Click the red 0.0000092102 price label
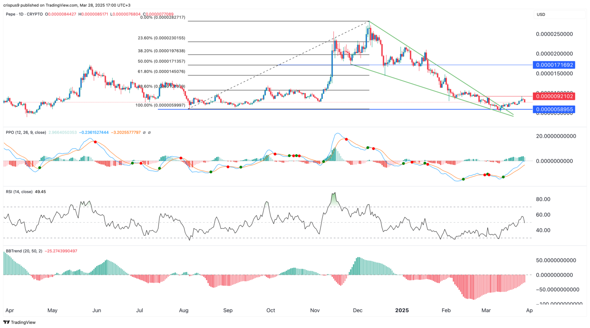 click(554, 96)
